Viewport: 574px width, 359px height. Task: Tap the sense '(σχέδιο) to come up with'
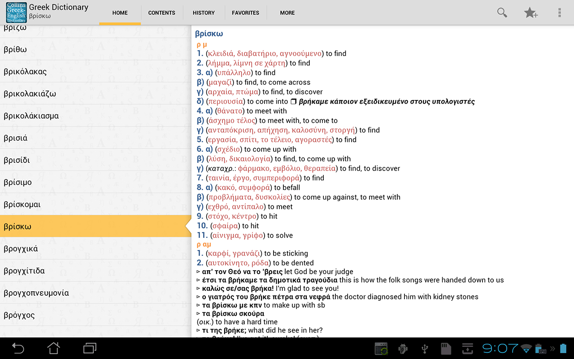[256, 149]
